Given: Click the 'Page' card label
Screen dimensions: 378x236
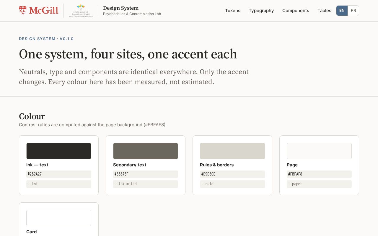Looking at the screenshot, I should tap(292, 165).
